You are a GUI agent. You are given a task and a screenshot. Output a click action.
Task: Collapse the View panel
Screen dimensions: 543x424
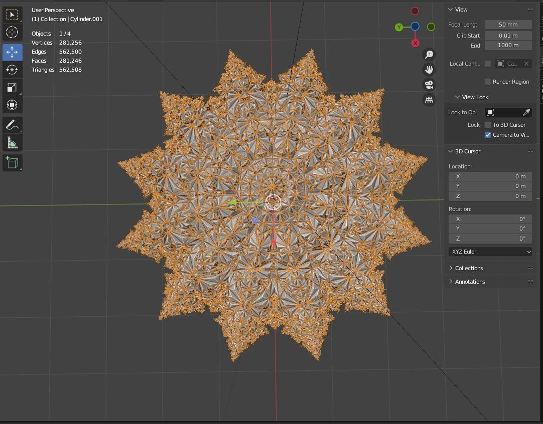pyautogui.click(x=451, y=10)
